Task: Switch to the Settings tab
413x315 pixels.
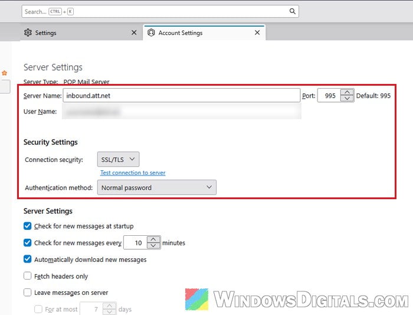Action: pos(81,33)
